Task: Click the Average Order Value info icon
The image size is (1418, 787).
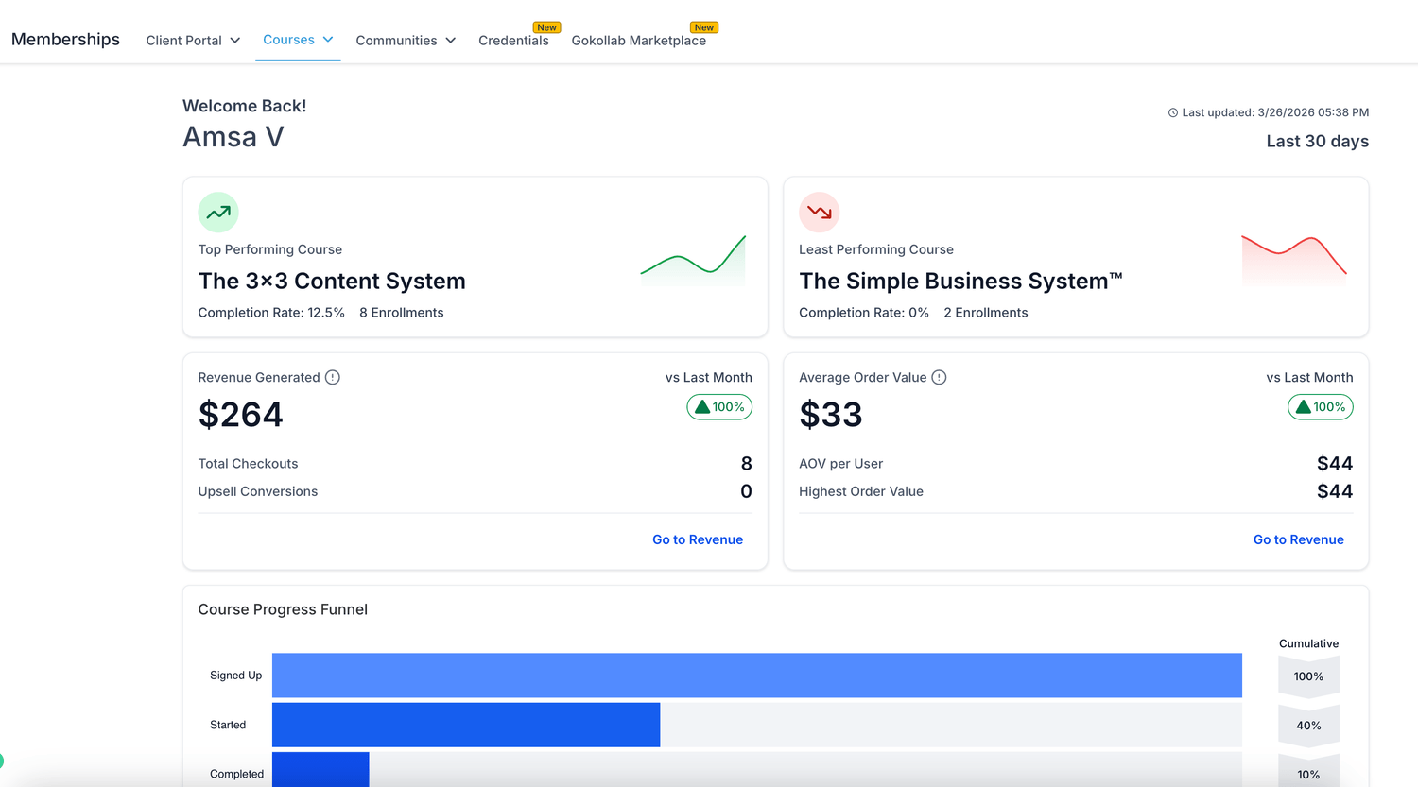Action: tap(939, 377)
